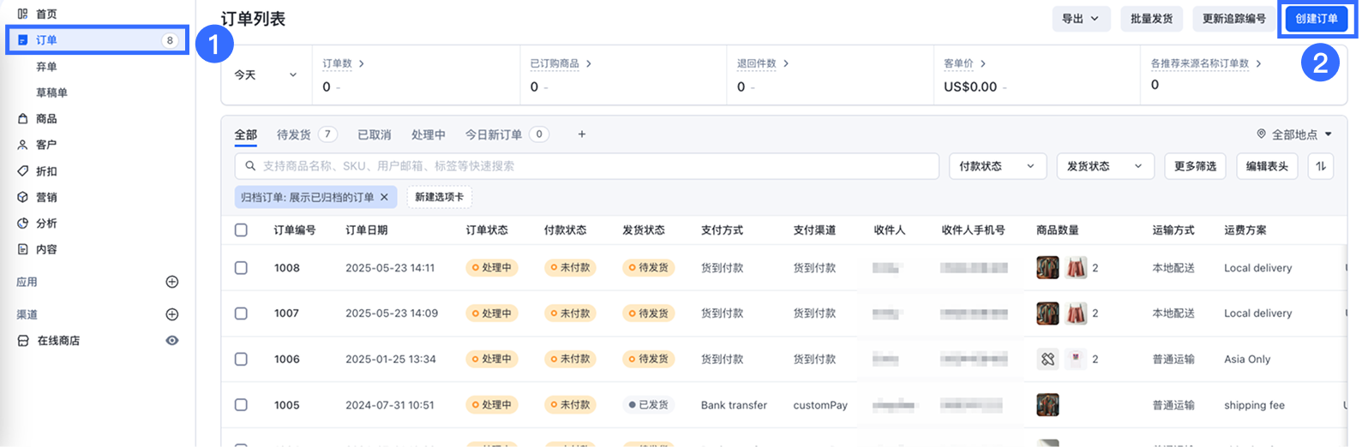Click 已发货 status badge in order 1005
This screenshot has width=1368, height=447.
click(648, 405)
